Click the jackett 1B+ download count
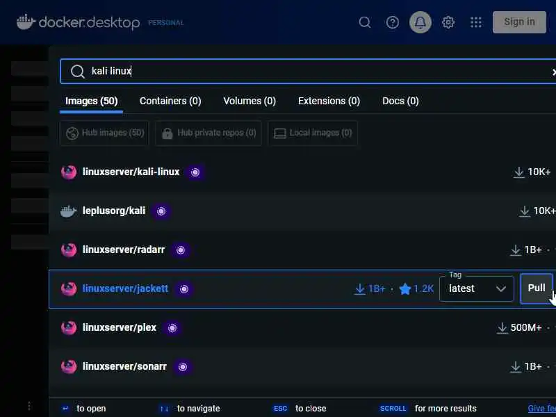The image size is (556, 417). point(370,289)
